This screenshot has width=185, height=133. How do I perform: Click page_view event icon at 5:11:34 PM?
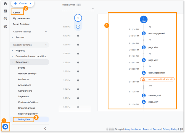click(x=144, y=102)
